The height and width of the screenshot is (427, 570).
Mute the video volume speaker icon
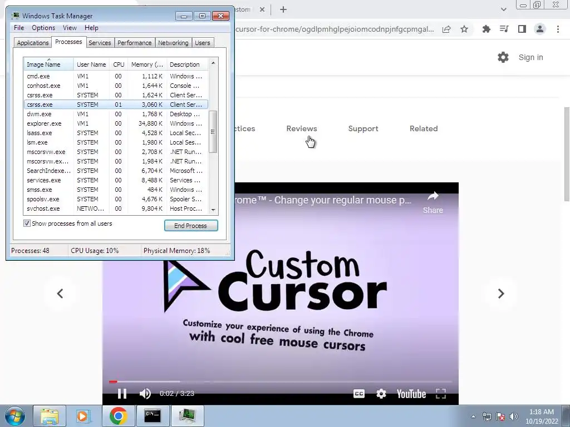[x=145, y=394]
